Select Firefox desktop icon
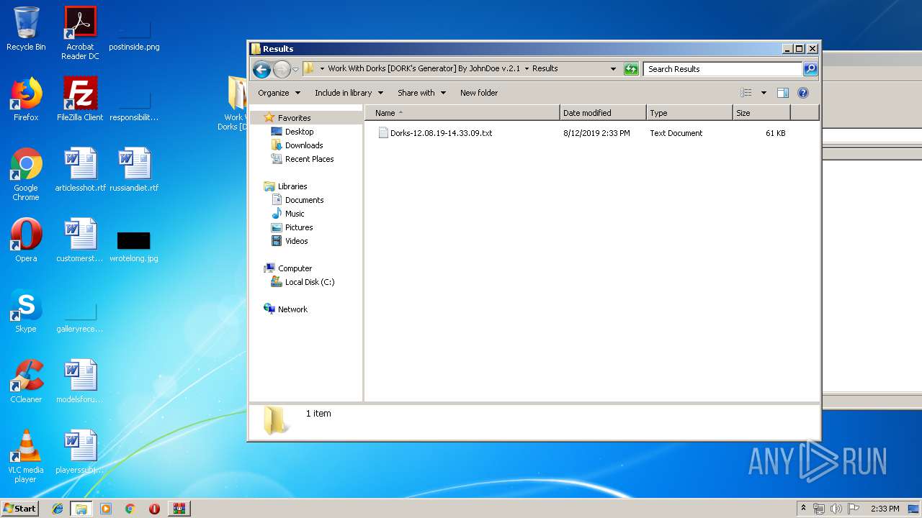922x518 pixels. pyautogui.click(x=26, y=99)
